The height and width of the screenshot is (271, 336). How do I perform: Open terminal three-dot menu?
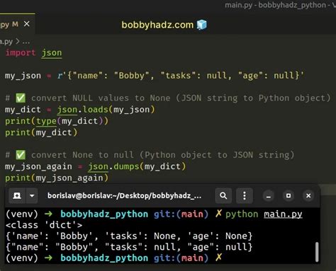pos(245,196)
